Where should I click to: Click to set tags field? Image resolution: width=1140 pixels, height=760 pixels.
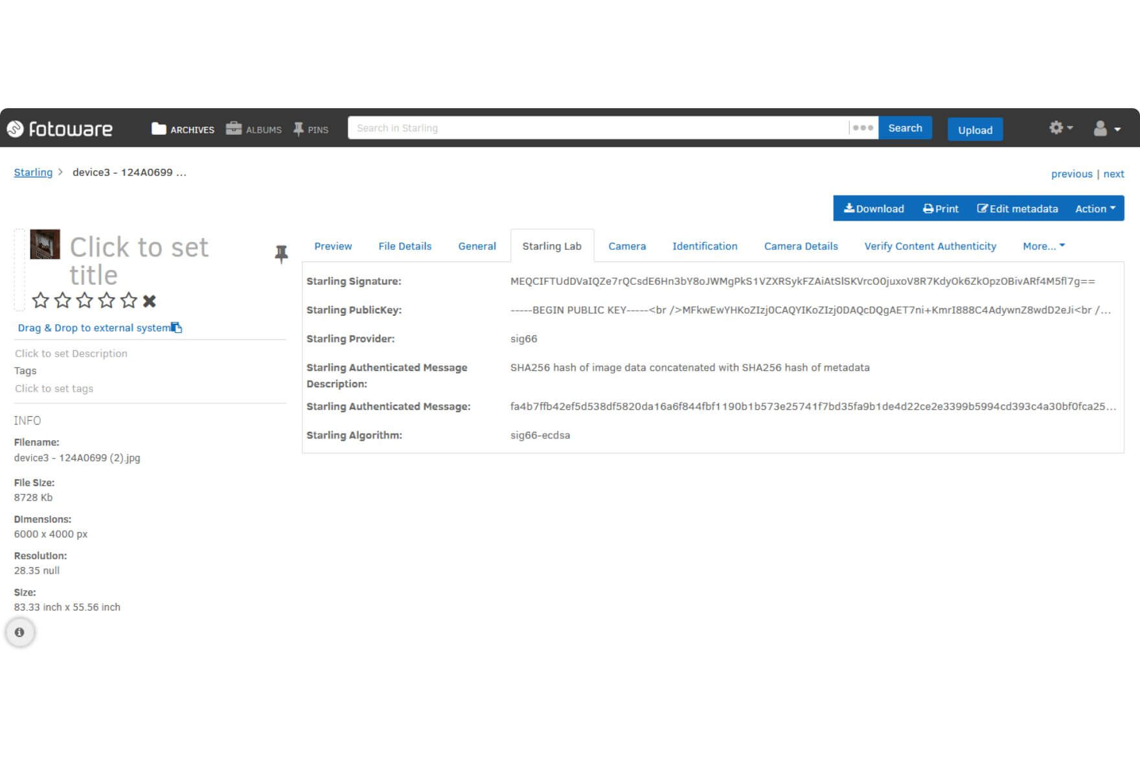point(54,388)
